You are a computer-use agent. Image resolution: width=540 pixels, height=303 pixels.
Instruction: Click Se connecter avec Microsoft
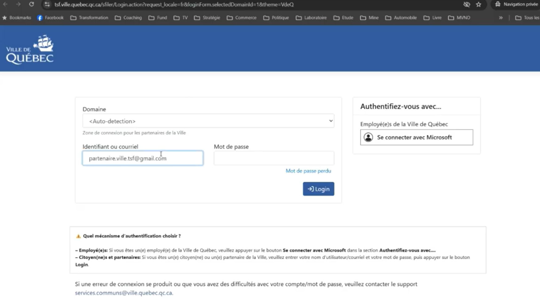416,137
